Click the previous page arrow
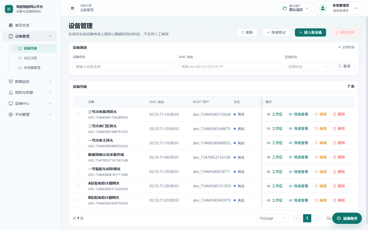This screenshot has width=368, height=230. 297,218
